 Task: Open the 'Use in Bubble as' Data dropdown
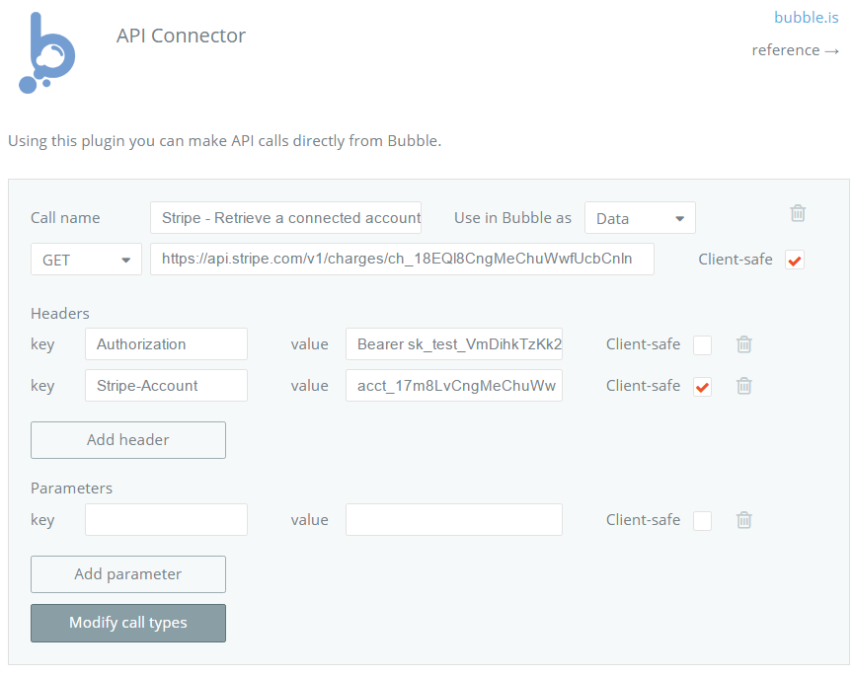click(640, 218)
